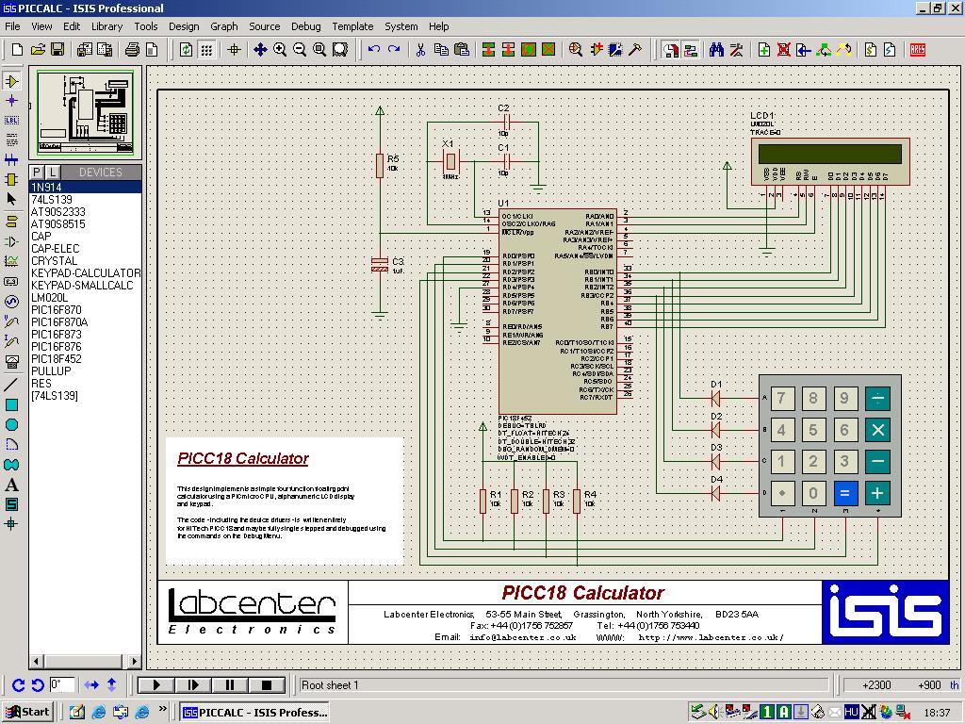Image resolution: width=965 pixels, height=724 pixels.
Task: Click the rotation angle input field
Action: coord(62,685)
